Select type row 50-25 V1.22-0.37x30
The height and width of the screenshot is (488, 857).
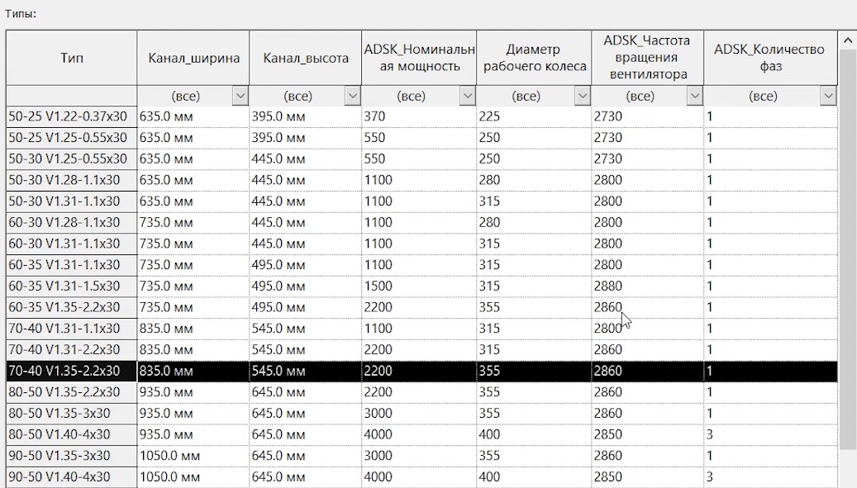tap(71, 116)
